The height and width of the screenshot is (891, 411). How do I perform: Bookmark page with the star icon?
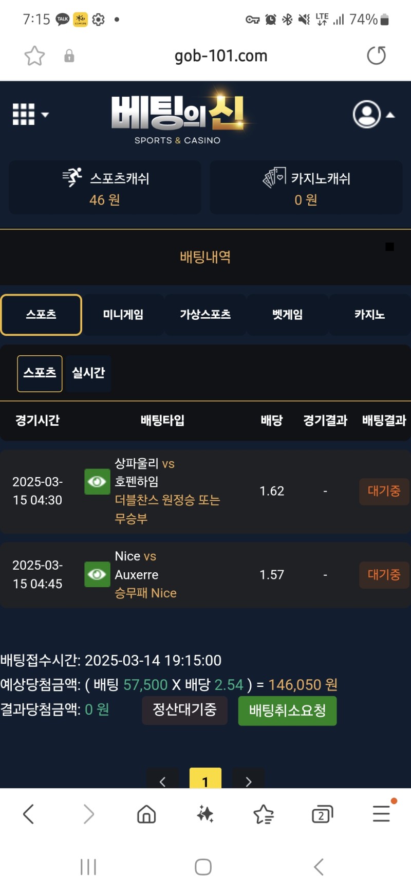point(34,56)
